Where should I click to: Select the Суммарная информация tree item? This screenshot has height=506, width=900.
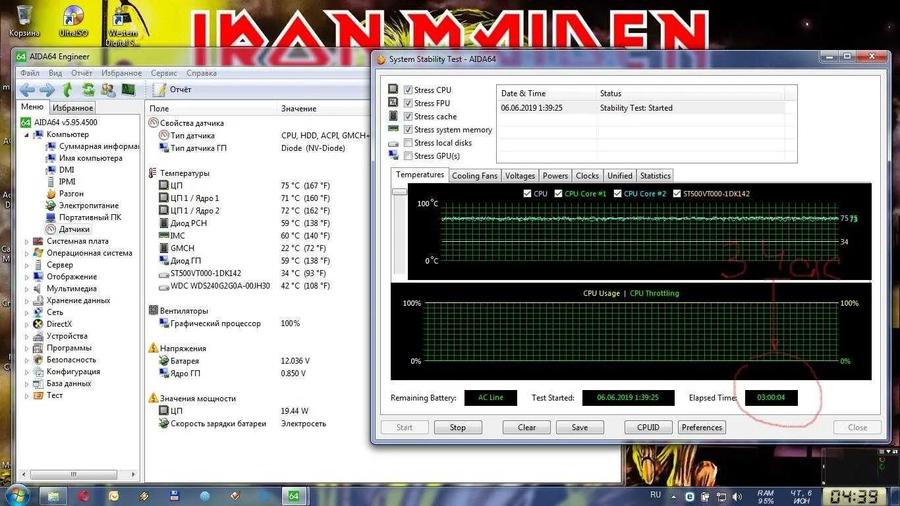(x=92, y=146)
